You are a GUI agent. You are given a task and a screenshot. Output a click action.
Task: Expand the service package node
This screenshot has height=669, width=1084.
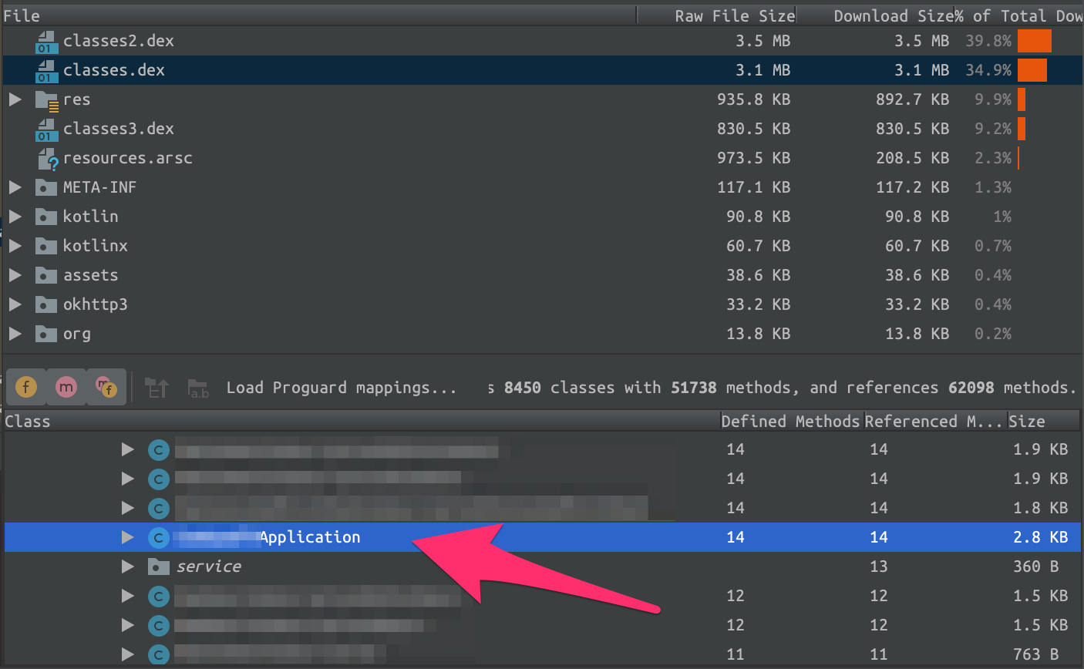click(x=128, y=567)
